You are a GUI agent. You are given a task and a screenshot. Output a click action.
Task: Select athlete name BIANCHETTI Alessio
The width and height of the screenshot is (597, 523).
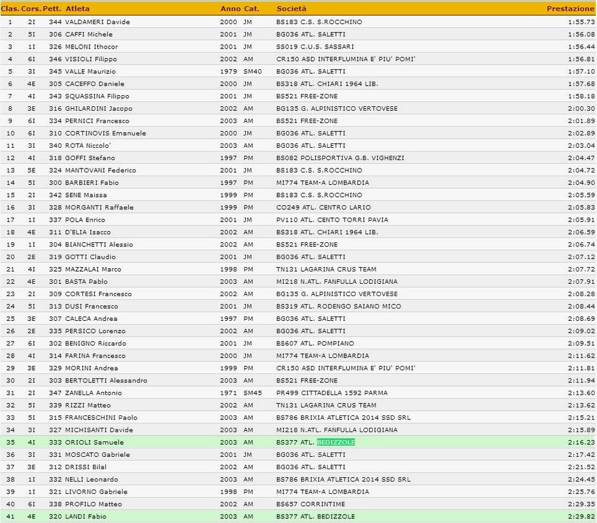coord(99,244)
